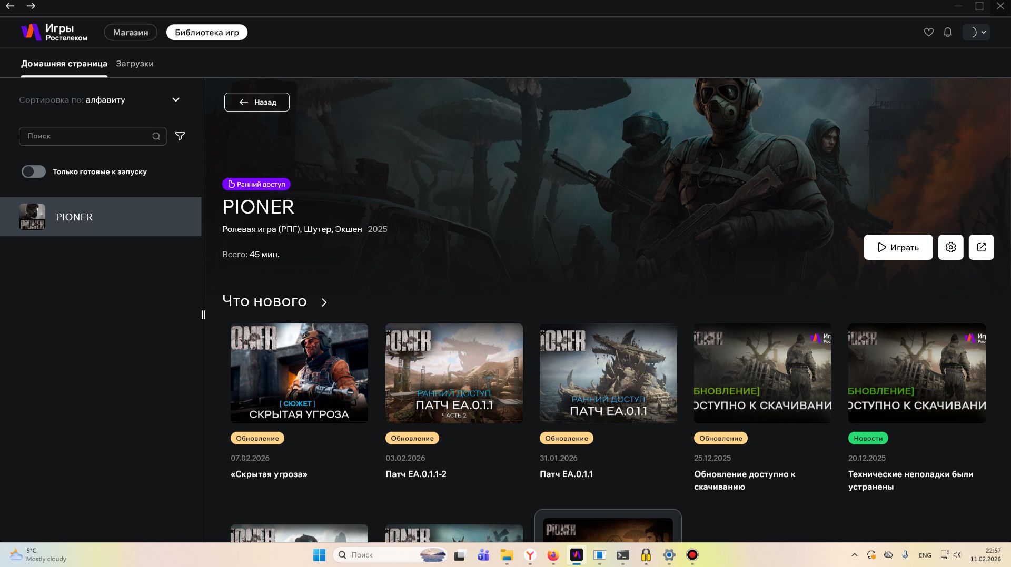Expand the sorting dropdown by алфавиту
The image size is (1011, 567).
click(x=100, y=100)
